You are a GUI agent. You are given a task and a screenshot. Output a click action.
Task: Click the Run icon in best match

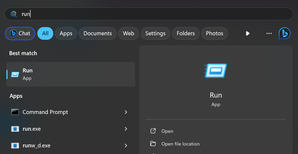coord(15,74)
